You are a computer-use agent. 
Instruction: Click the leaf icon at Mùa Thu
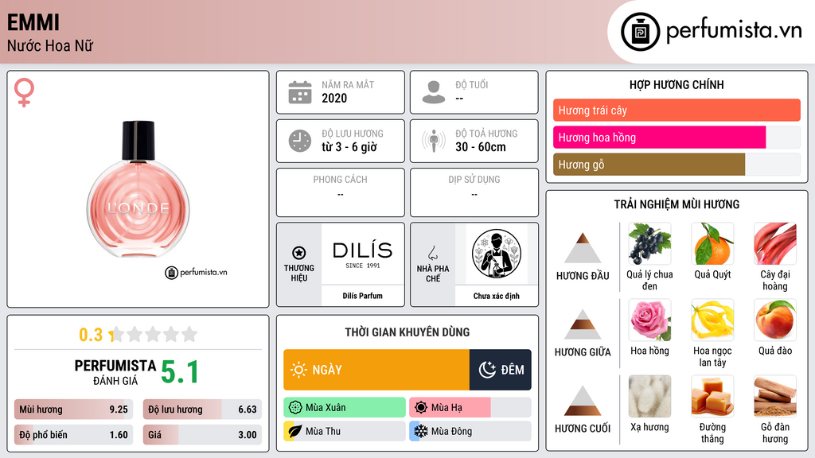pyautogui.click(x=295, y=432)
